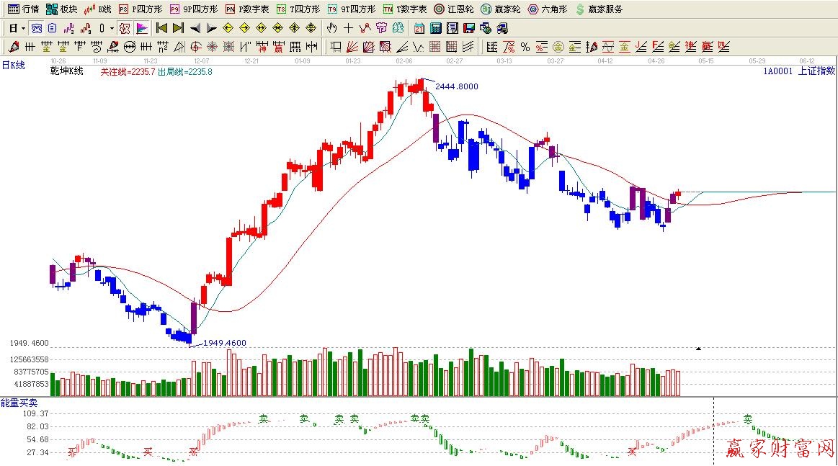
Task: Toggle the blue knot pattern button
Action: click(36, 28)
